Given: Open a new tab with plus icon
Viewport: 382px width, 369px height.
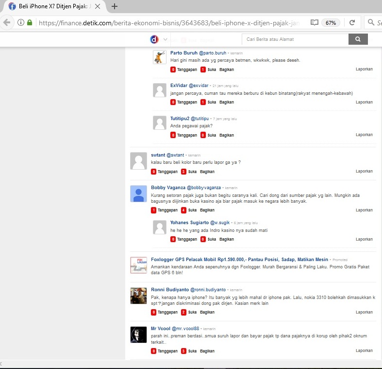Looking at the screenshot, I should click(115, 6).
